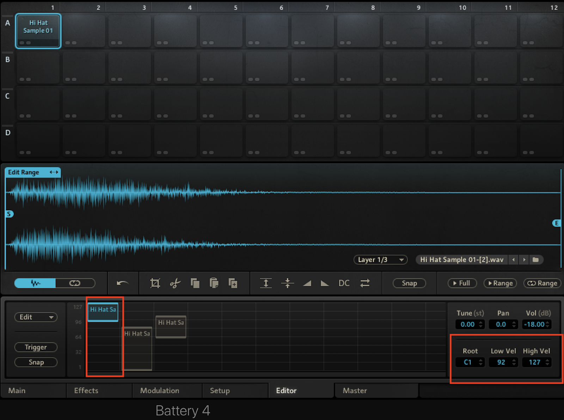
Task: Select column 1 header of the pad matrix
Action: pyautogui.click(x=53, y=7)
